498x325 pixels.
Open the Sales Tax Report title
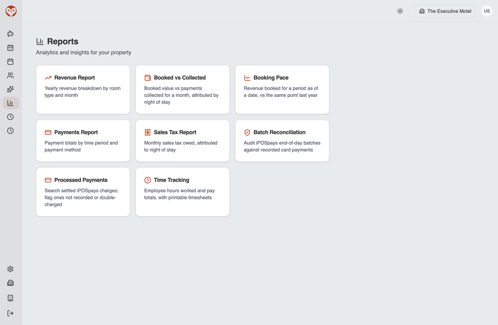pos(175,132)
